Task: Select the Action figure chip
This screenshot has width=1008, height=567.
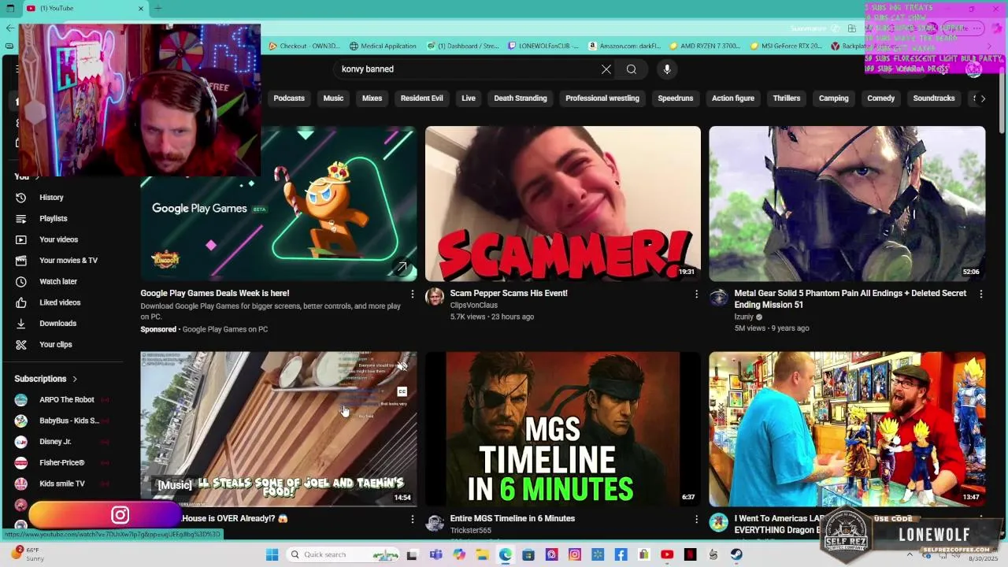Action: point(733,98)
